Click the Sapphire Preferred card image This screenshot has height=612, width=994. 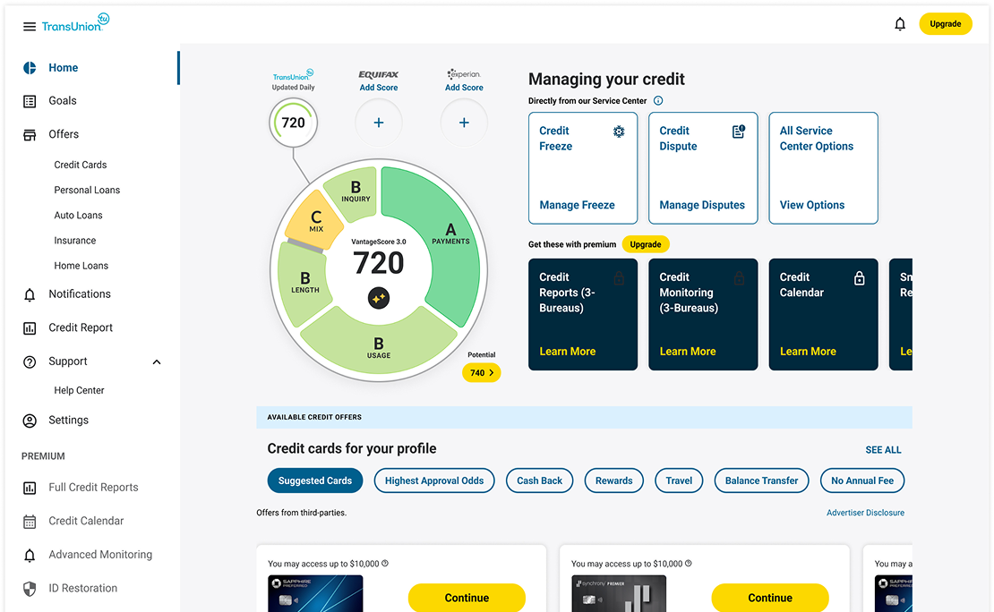click(315, 593)
